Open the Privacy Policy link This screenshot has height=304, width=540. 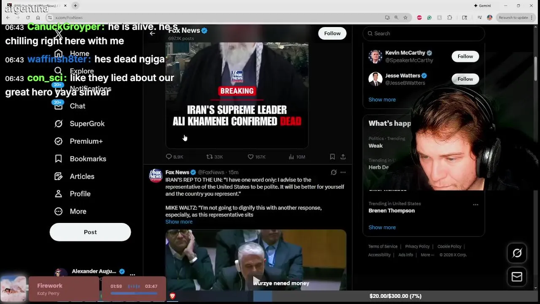point(417,247)
